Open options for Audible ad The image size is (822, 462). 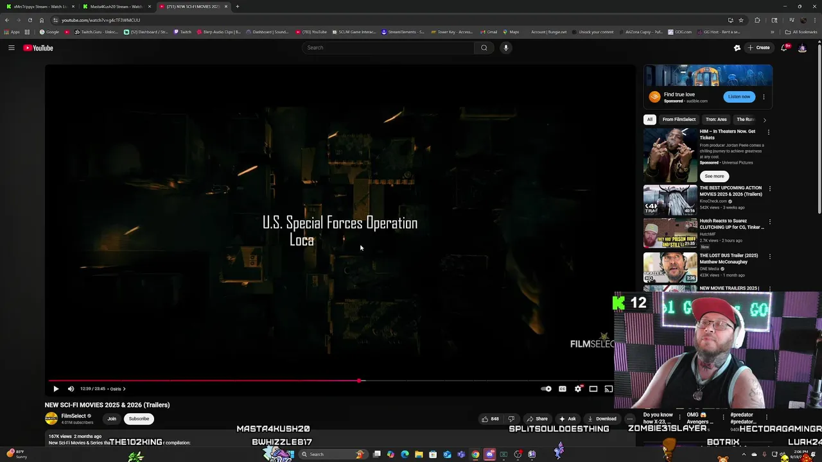click(x=764, y=97)
